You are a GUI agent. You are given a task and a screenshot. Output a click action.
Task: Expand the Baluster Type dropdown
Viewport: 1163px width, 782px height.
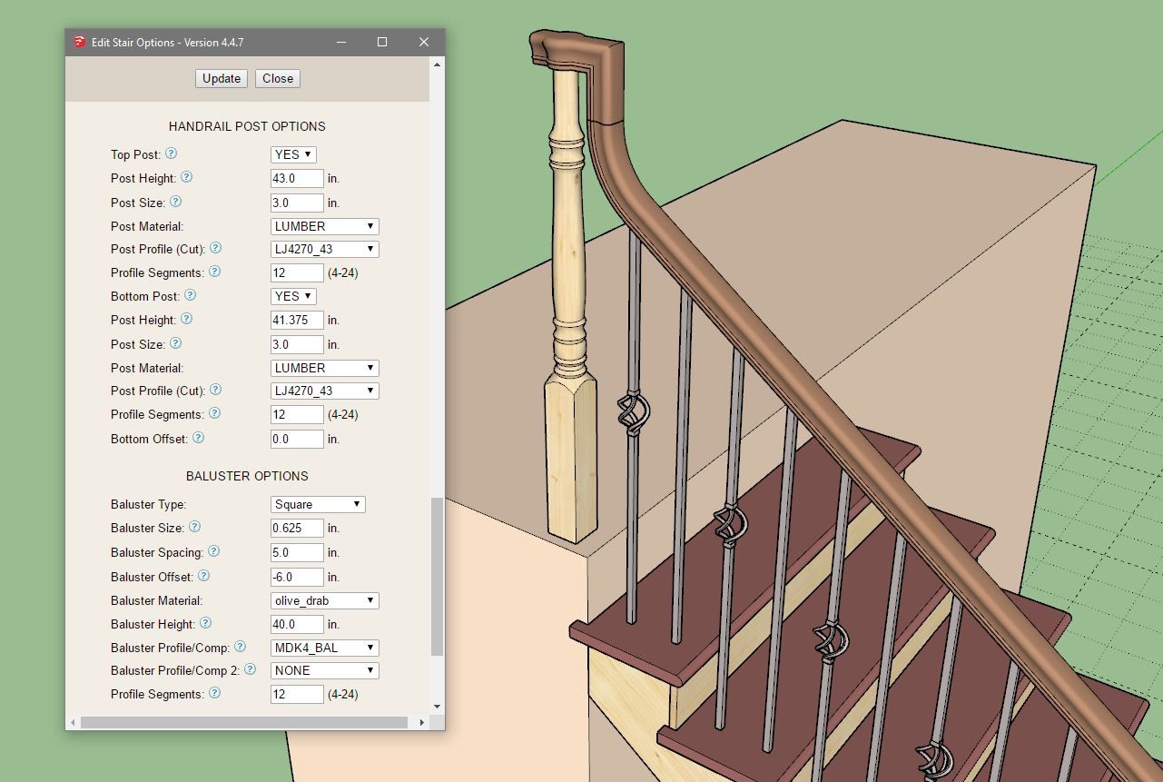pyautogui.click(x=318, y=504)
